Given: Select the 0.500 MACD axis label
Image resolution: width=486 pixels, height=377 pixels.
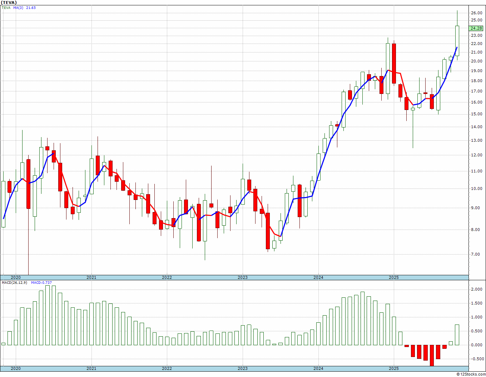Looking at the screenshot, I should tap(477, 331).
